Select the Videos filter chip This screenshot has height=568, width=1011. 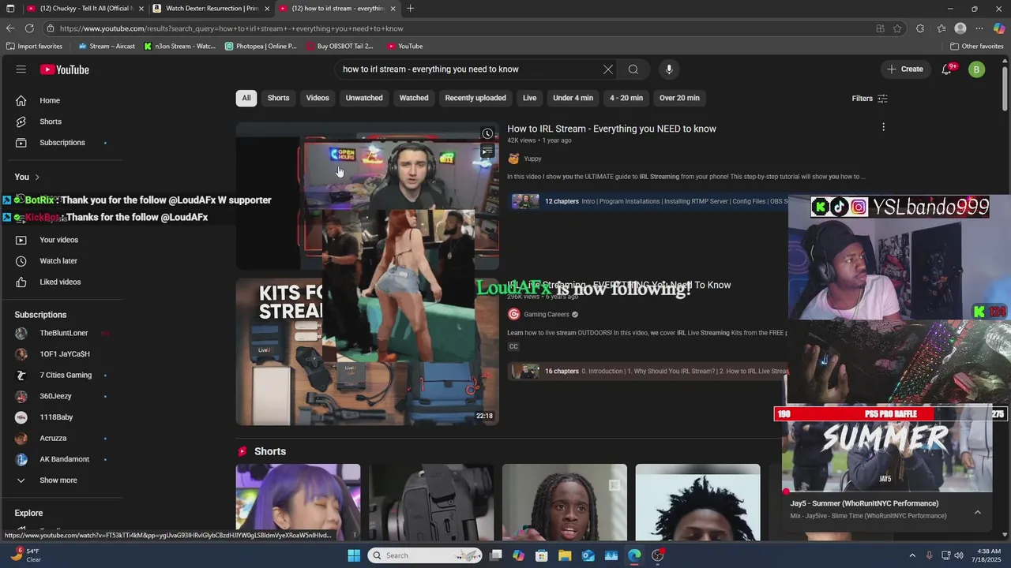[x=318, y=99]
